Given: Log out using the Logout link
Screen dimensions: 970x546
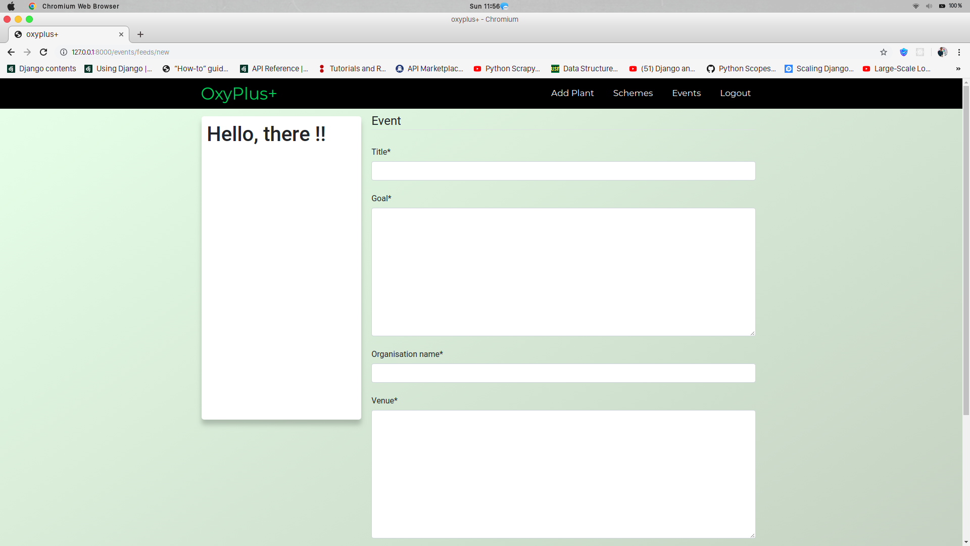Looking at the screenshot, I should pos(735,93).
